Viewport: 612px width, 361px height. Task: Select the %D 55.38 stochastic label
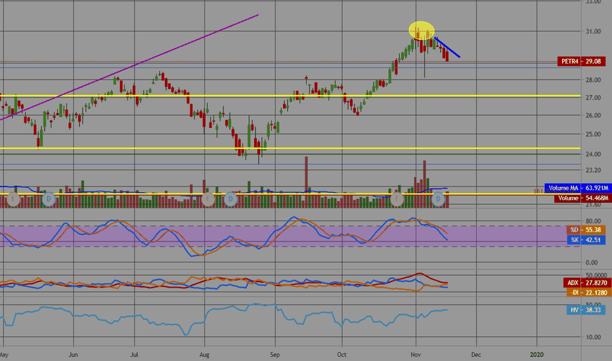click(586, 230)
